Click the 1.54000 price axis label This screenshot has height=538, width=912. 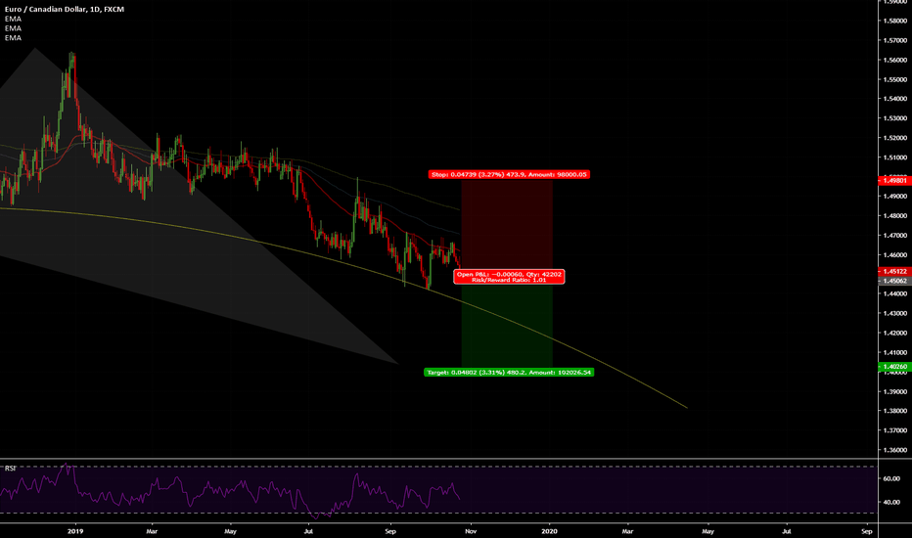(x=895, y=99)
